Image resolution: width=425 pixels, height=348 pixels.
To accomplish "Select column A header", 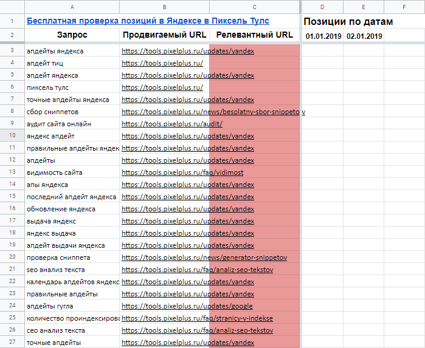I will [x=72, y=7].
